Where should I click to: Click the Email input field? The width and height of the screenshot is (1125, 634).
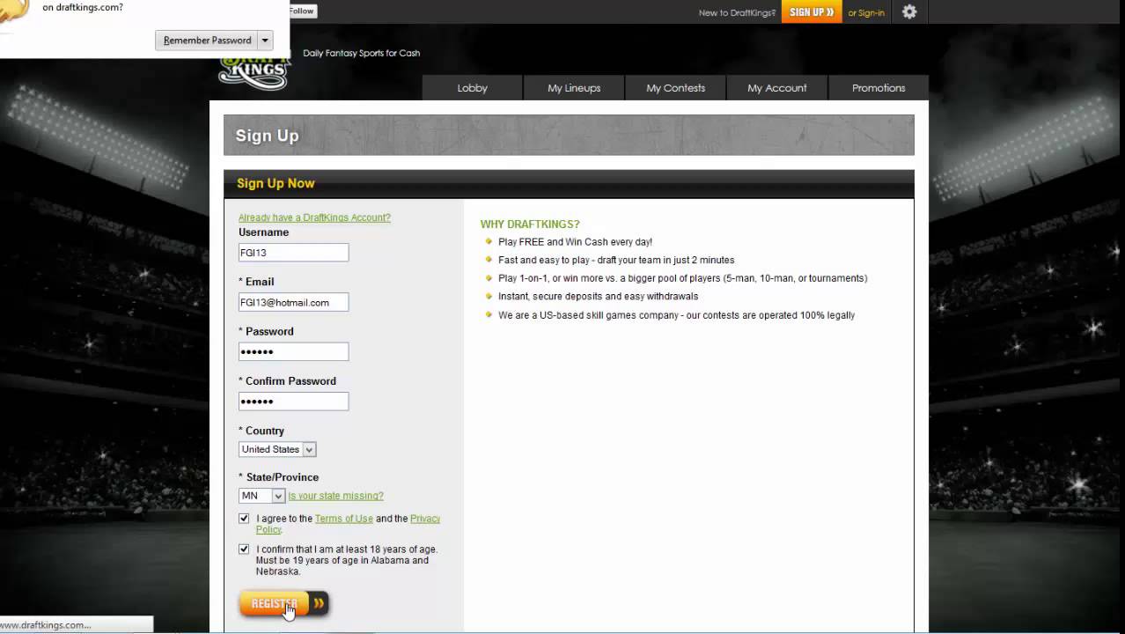point(293,302)
